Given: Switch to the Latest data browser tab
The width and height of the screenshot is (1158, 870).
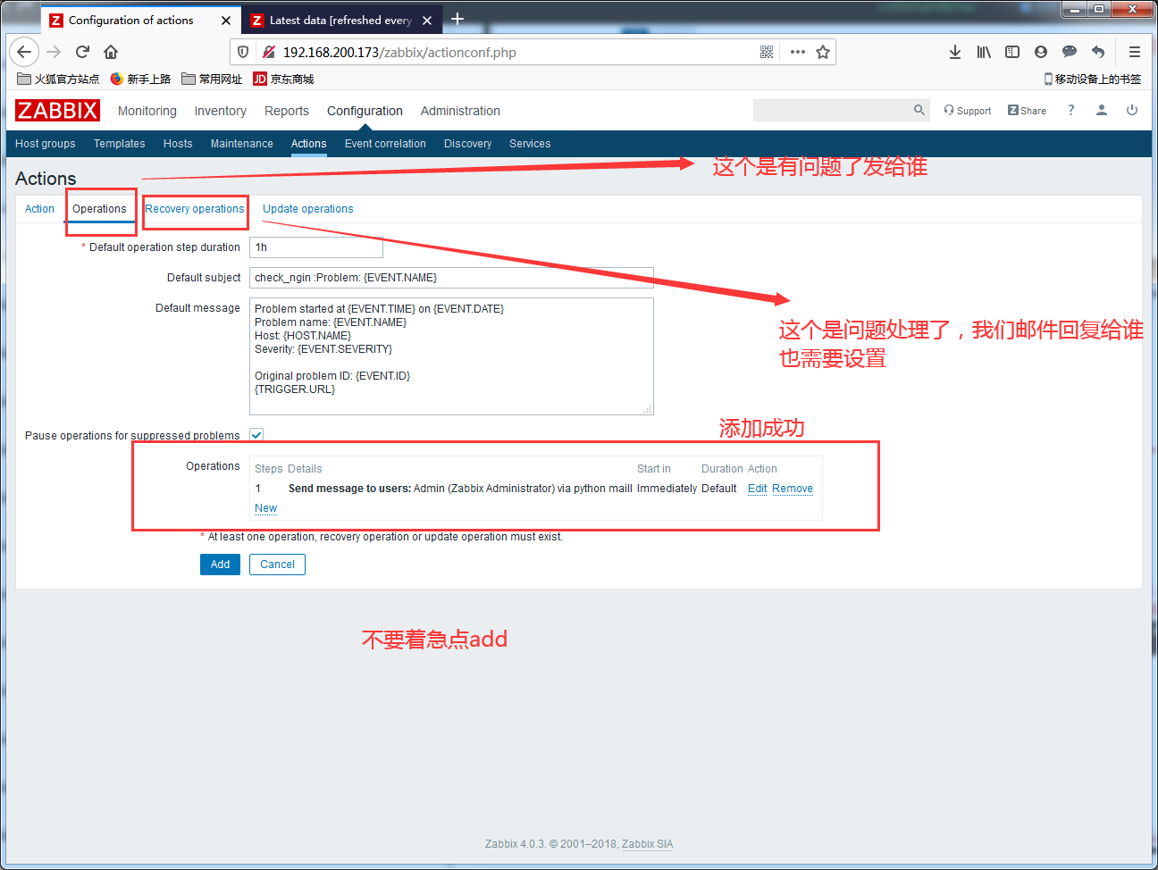Looking at the screenshot, I should pyautogui.click(x=340, y=20).
